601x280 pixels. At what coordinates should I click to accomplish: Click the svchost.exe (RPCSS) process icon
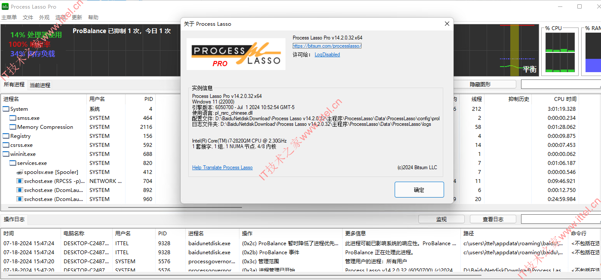19,181
